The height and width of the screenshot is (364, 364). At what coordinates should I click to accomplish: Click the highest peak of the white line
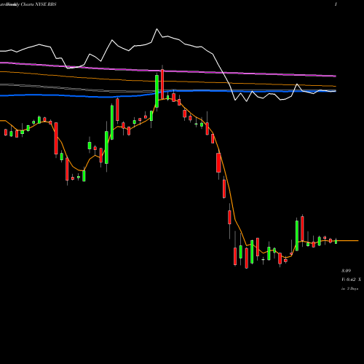[157, 29]
